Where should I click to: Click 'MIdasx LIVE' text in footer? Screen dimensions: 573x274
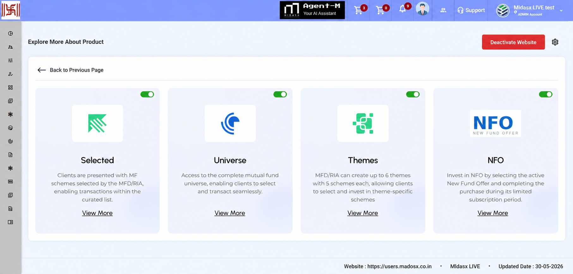click(x=465, y=266)
